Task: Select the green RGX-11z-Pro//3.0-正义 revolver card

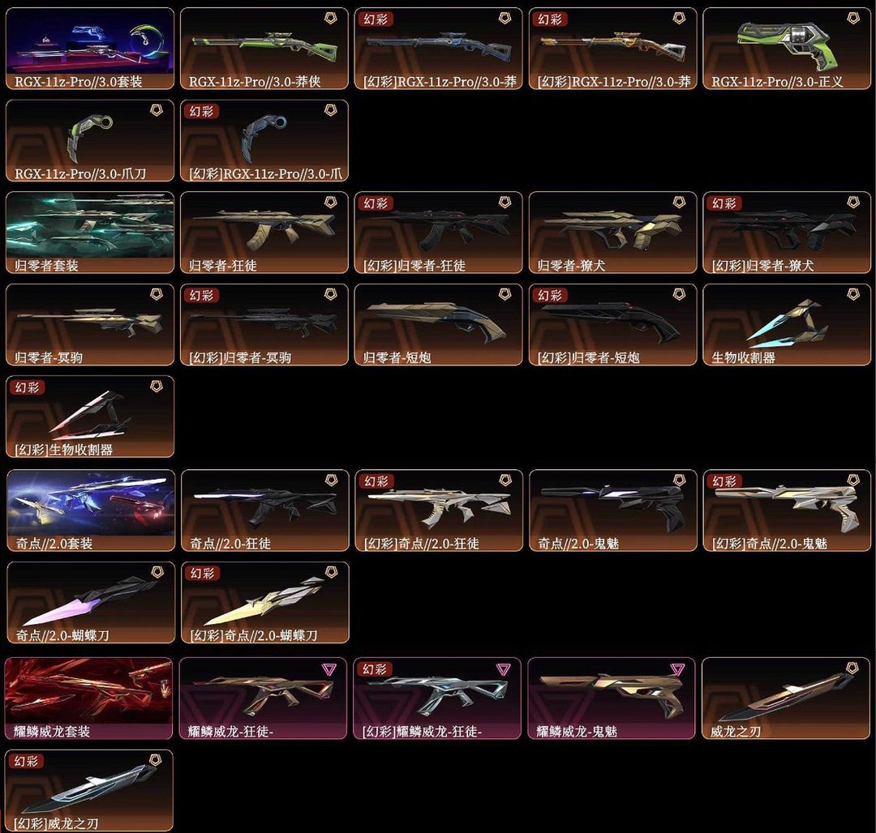Action: click(x=787, y=49)
